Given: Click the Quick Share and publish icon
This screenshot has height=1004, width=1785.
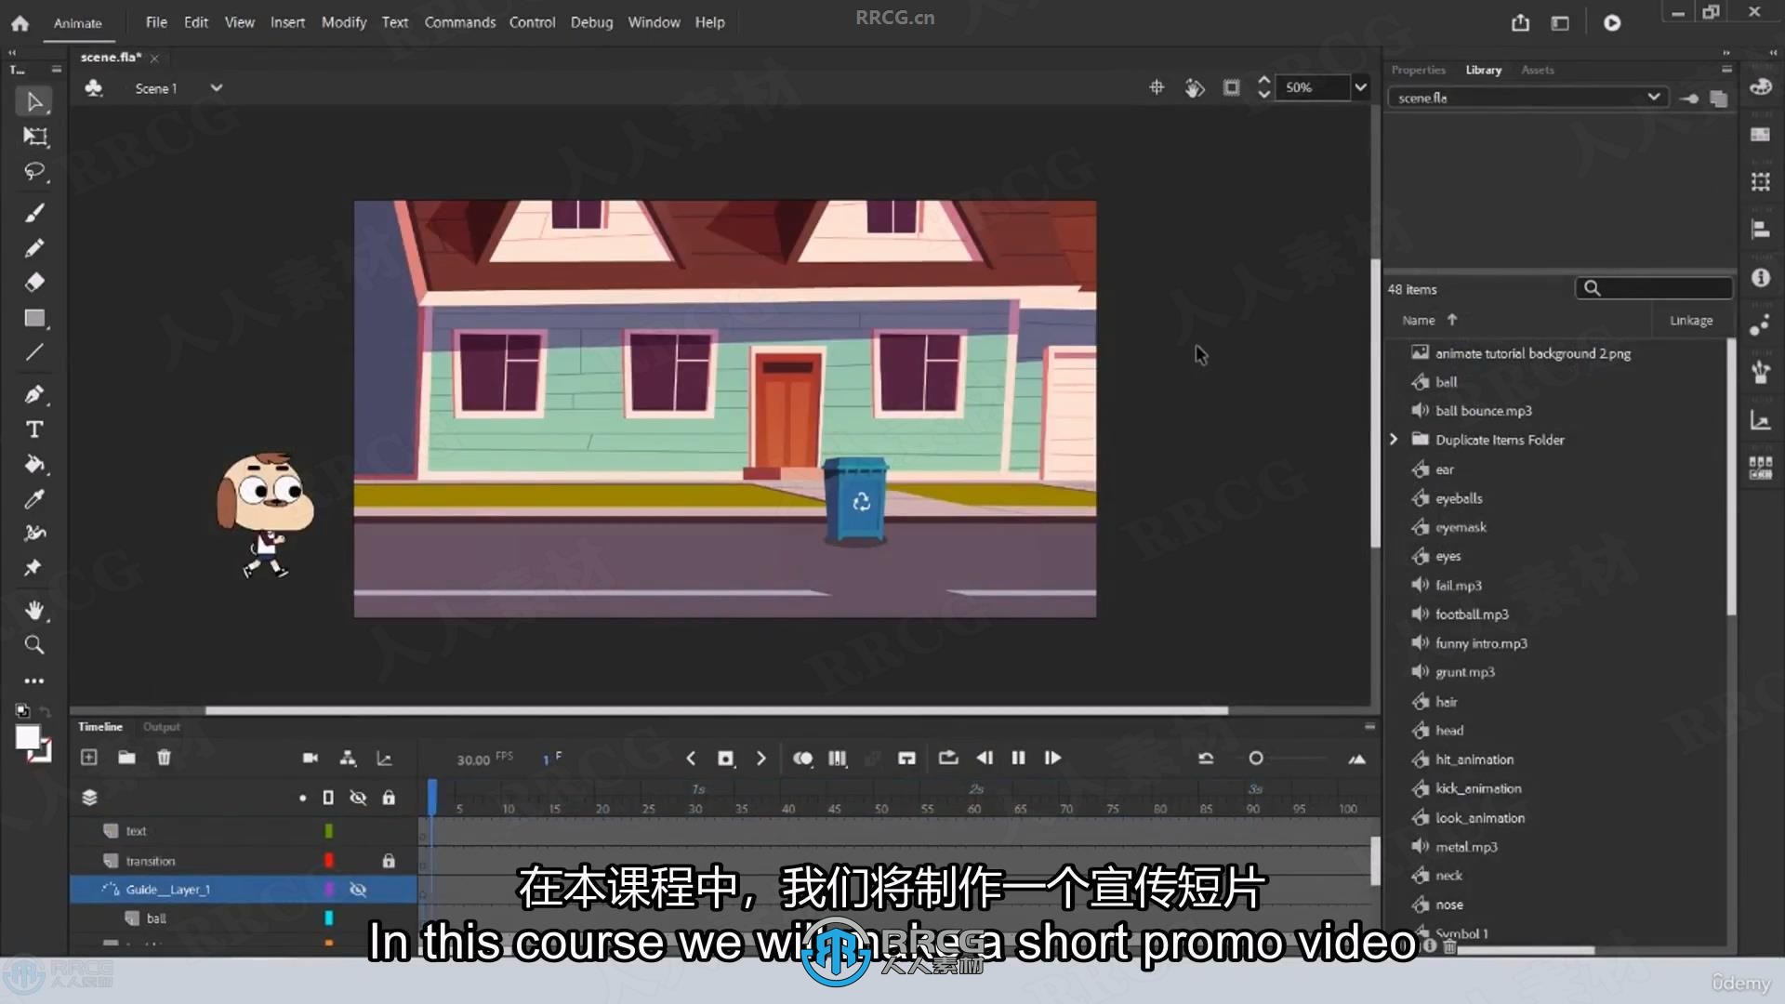Looking at the screenshot, I should pyautogui.click(x=1520, y=22).
